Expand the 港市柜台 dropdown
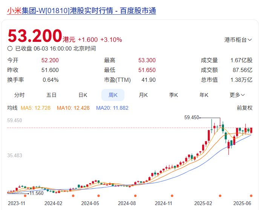Image resolution: width=259 pixels, height=210 pixels. (238, 40)
